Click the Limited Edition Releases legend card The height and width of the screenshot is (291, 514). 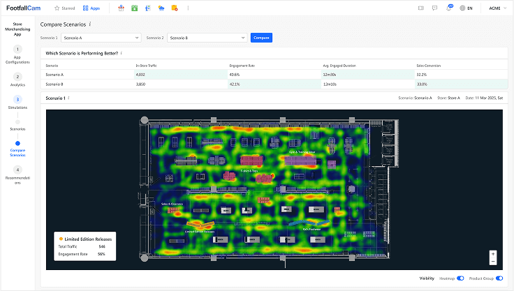pos(85,246)
